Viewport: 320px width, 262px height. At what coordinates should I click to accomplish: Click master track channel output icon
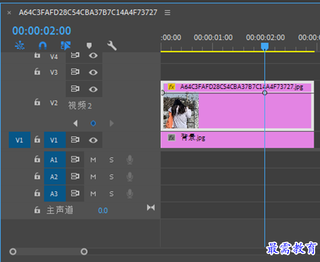(151, 208)
